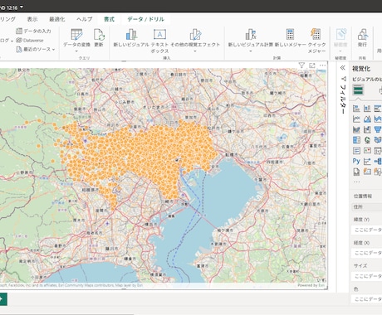This screenshot has height=315, width=382.
Task: Select the treemap visual
Action: [356, 140]
